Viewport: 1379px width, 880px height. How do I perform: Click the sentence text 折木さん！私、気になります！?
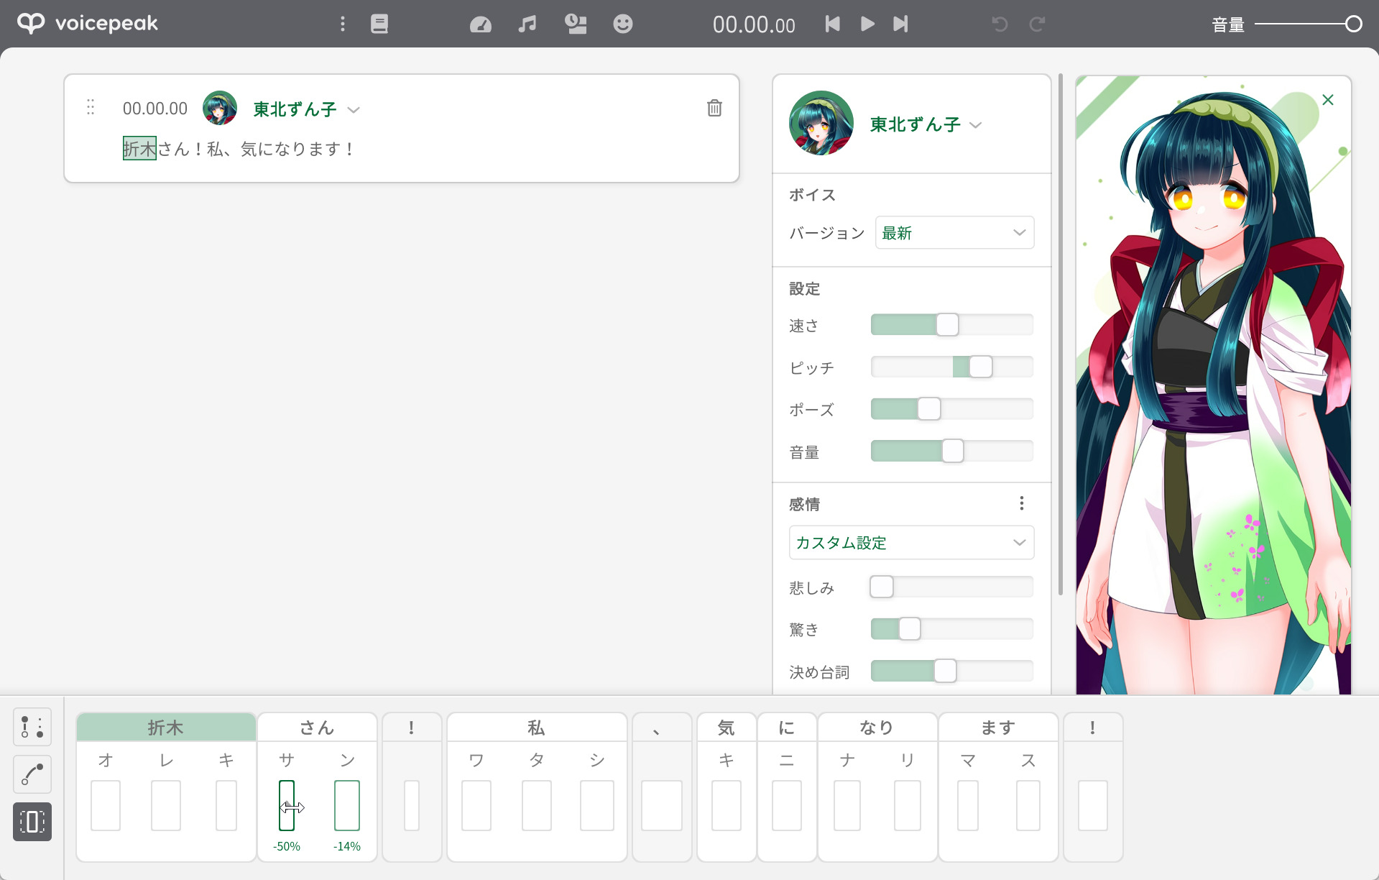[239, 149]
